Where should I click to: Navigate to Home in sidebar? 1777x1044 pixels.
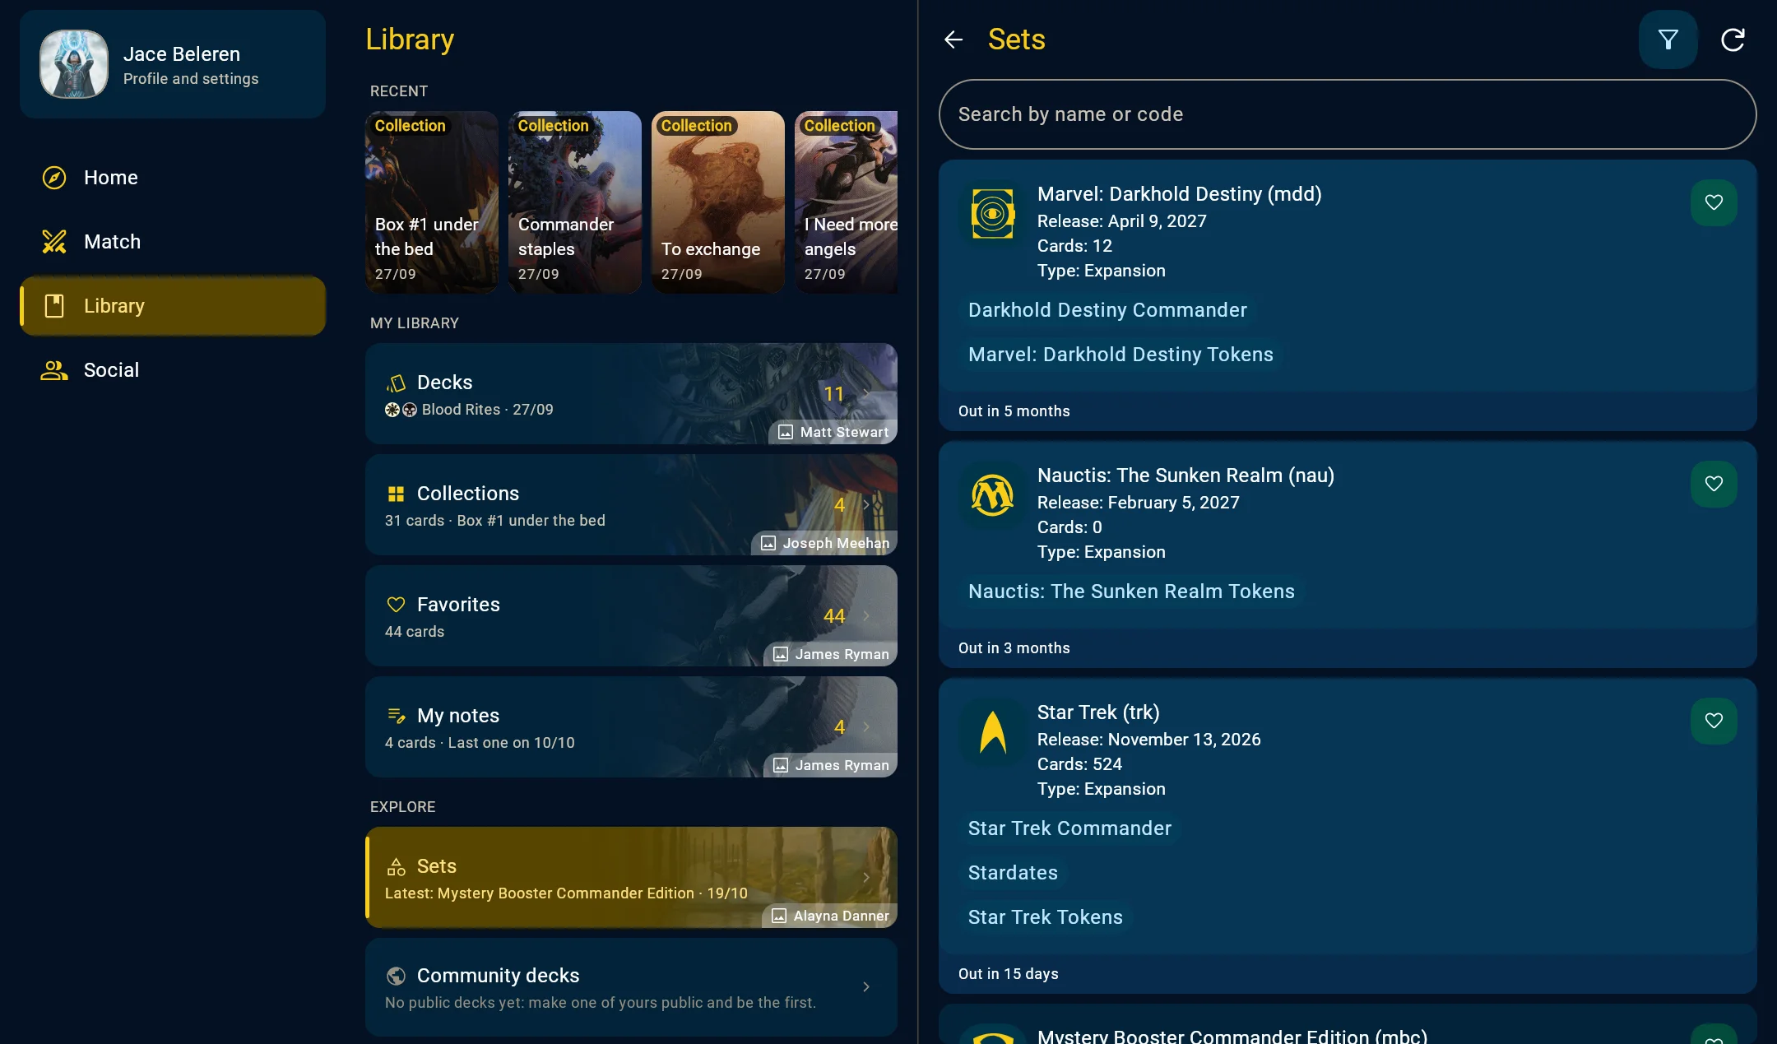173,178
